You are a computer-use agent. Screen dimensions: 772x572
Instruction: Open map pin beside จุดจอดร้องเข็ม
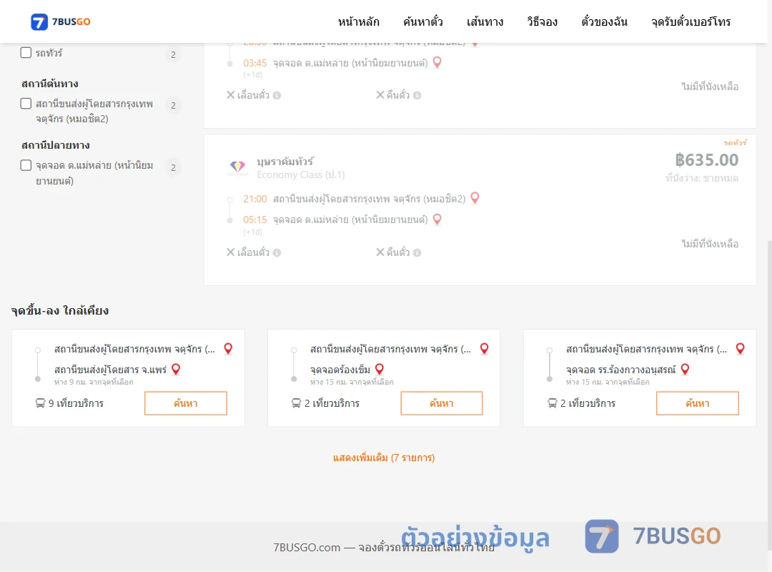(379, 369)
